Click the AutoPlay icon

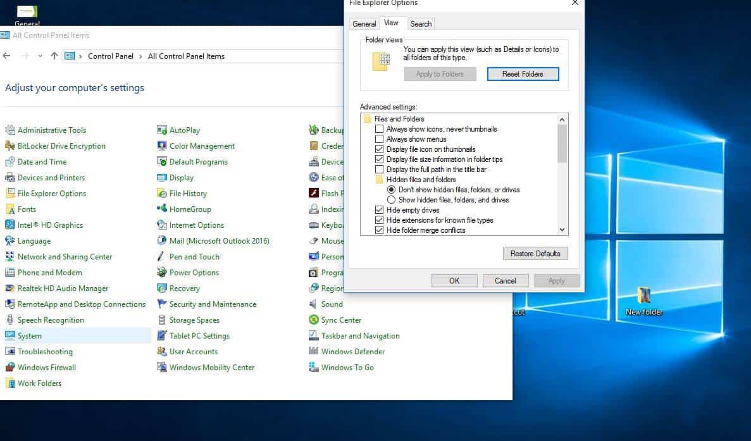(162, 130)
